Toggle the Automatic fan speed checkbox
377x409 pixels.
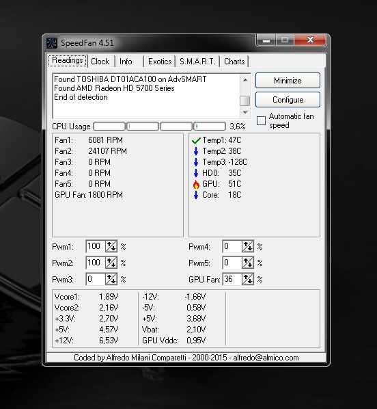261,121
